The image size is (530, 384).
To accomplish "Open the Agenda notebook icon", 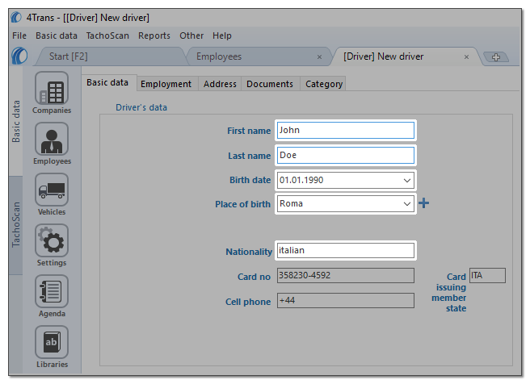I will tap(52, 291).
